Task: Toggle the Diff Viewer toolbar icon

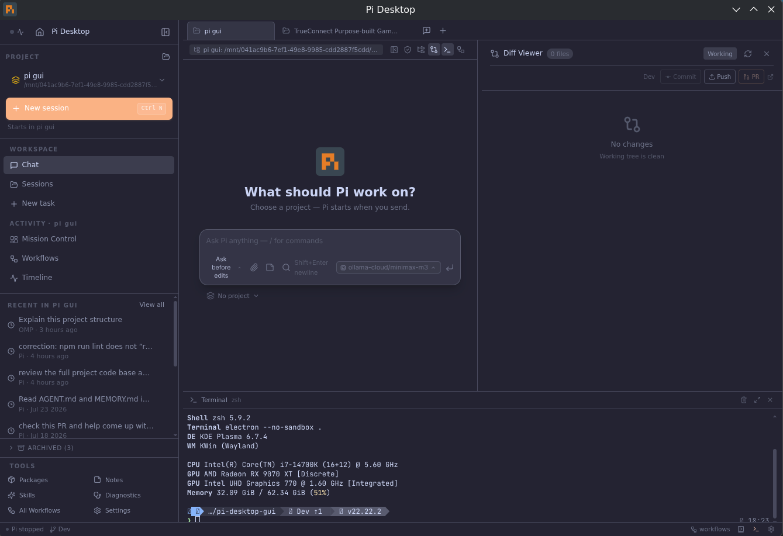Action: [x=434, y=50]
